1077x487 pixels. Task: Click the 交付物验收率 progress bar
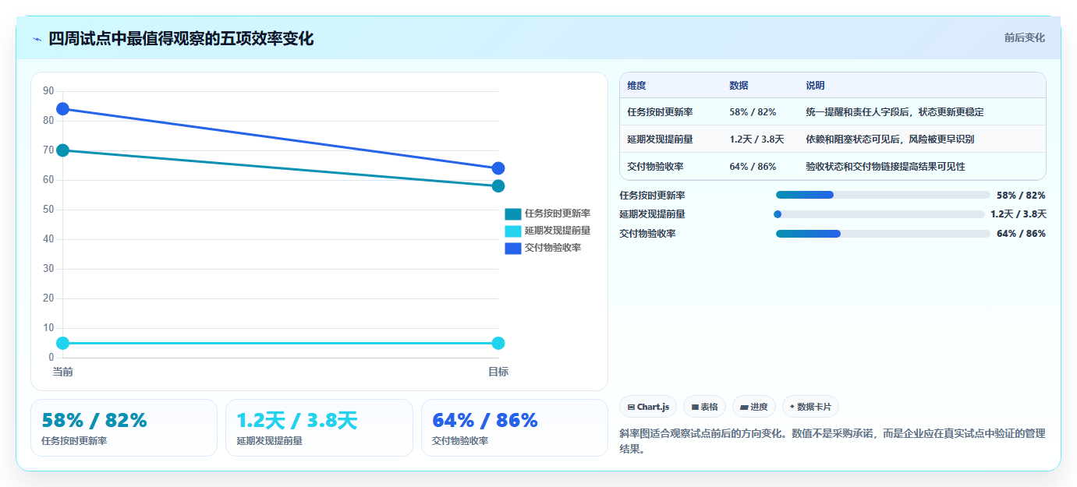[883, 234]
